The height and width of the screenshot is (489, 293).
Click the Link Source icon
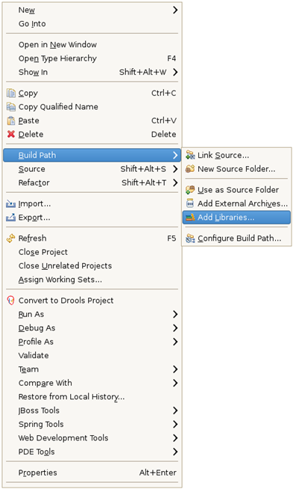[190, 155]
